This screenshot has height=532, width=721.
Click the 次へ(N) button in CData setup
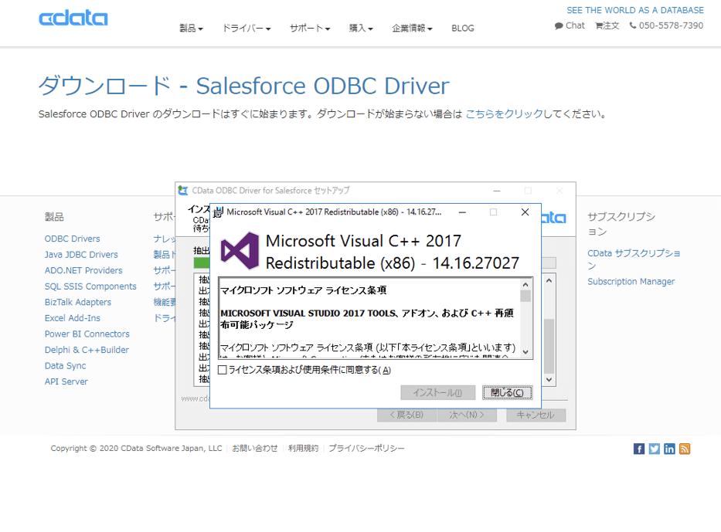click(x=467, y=415)
